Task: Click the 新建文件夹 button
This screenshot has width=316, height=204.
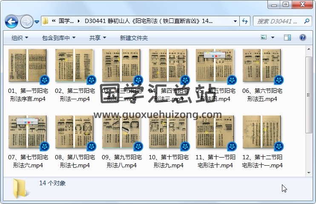Action: pyautogui.click(x=134, y=38)
